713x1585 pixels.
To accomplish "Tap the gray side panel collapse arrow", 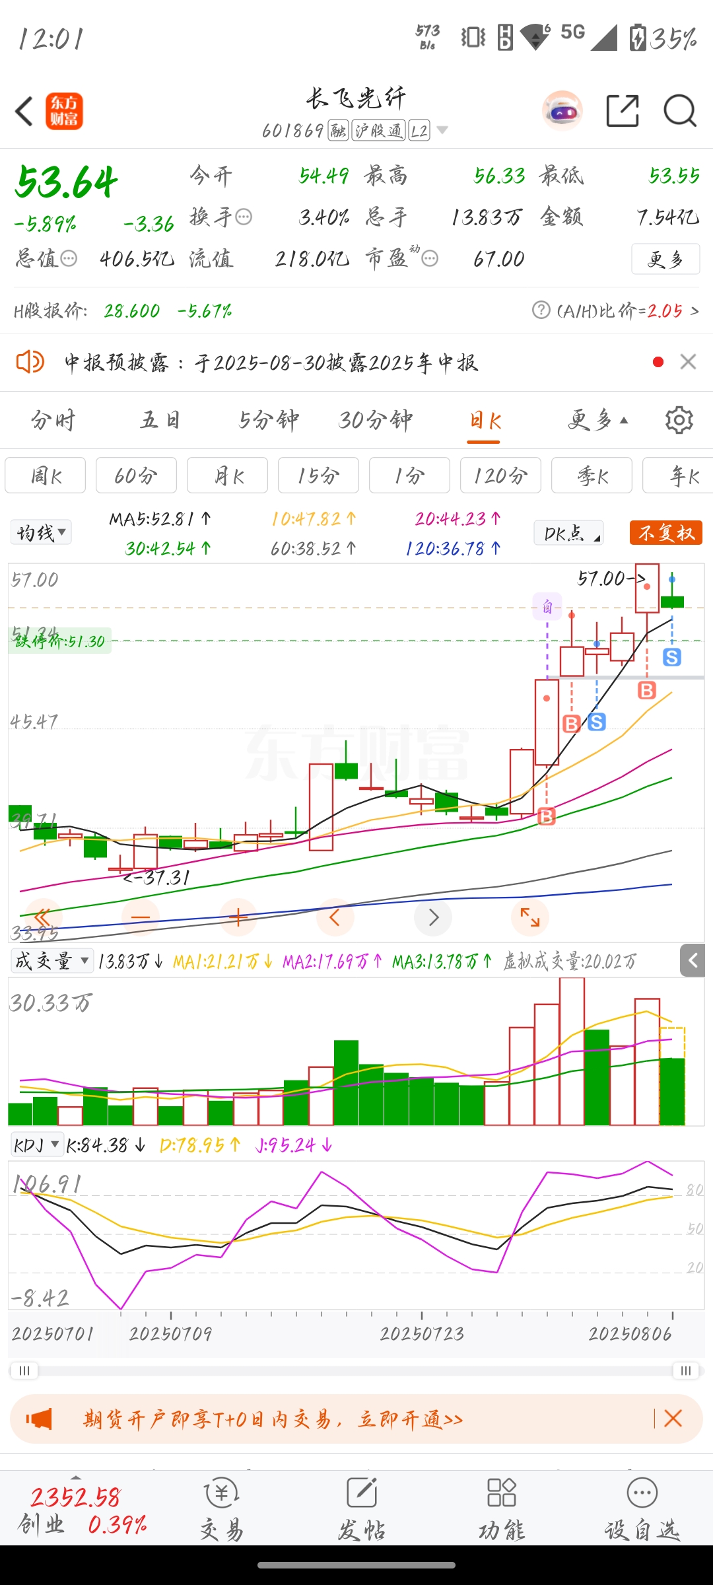I will click(693, 960).
